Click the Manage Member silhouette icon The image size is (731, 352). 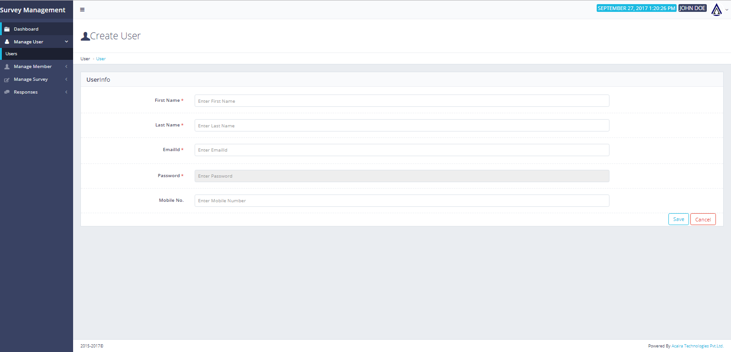pyautogui.click(x=7, y=67)
